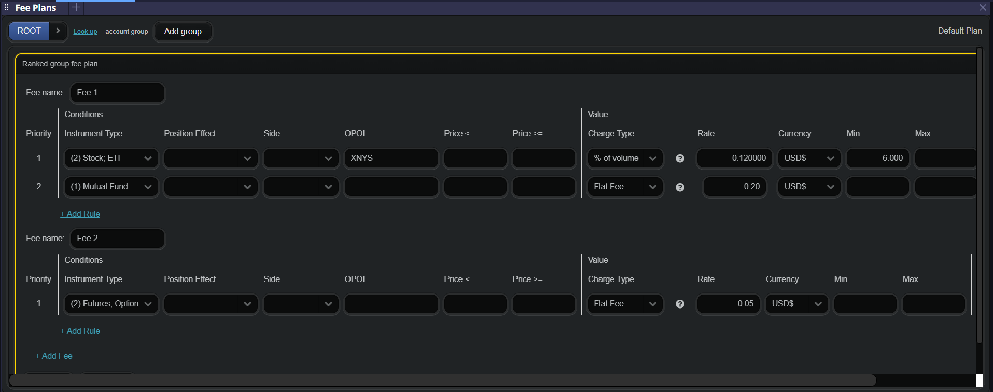The height and width of the screenshot is (392, 993).
Task: Open currency dropdown in Fee 2 rule
Action: (x=796, y=304)
